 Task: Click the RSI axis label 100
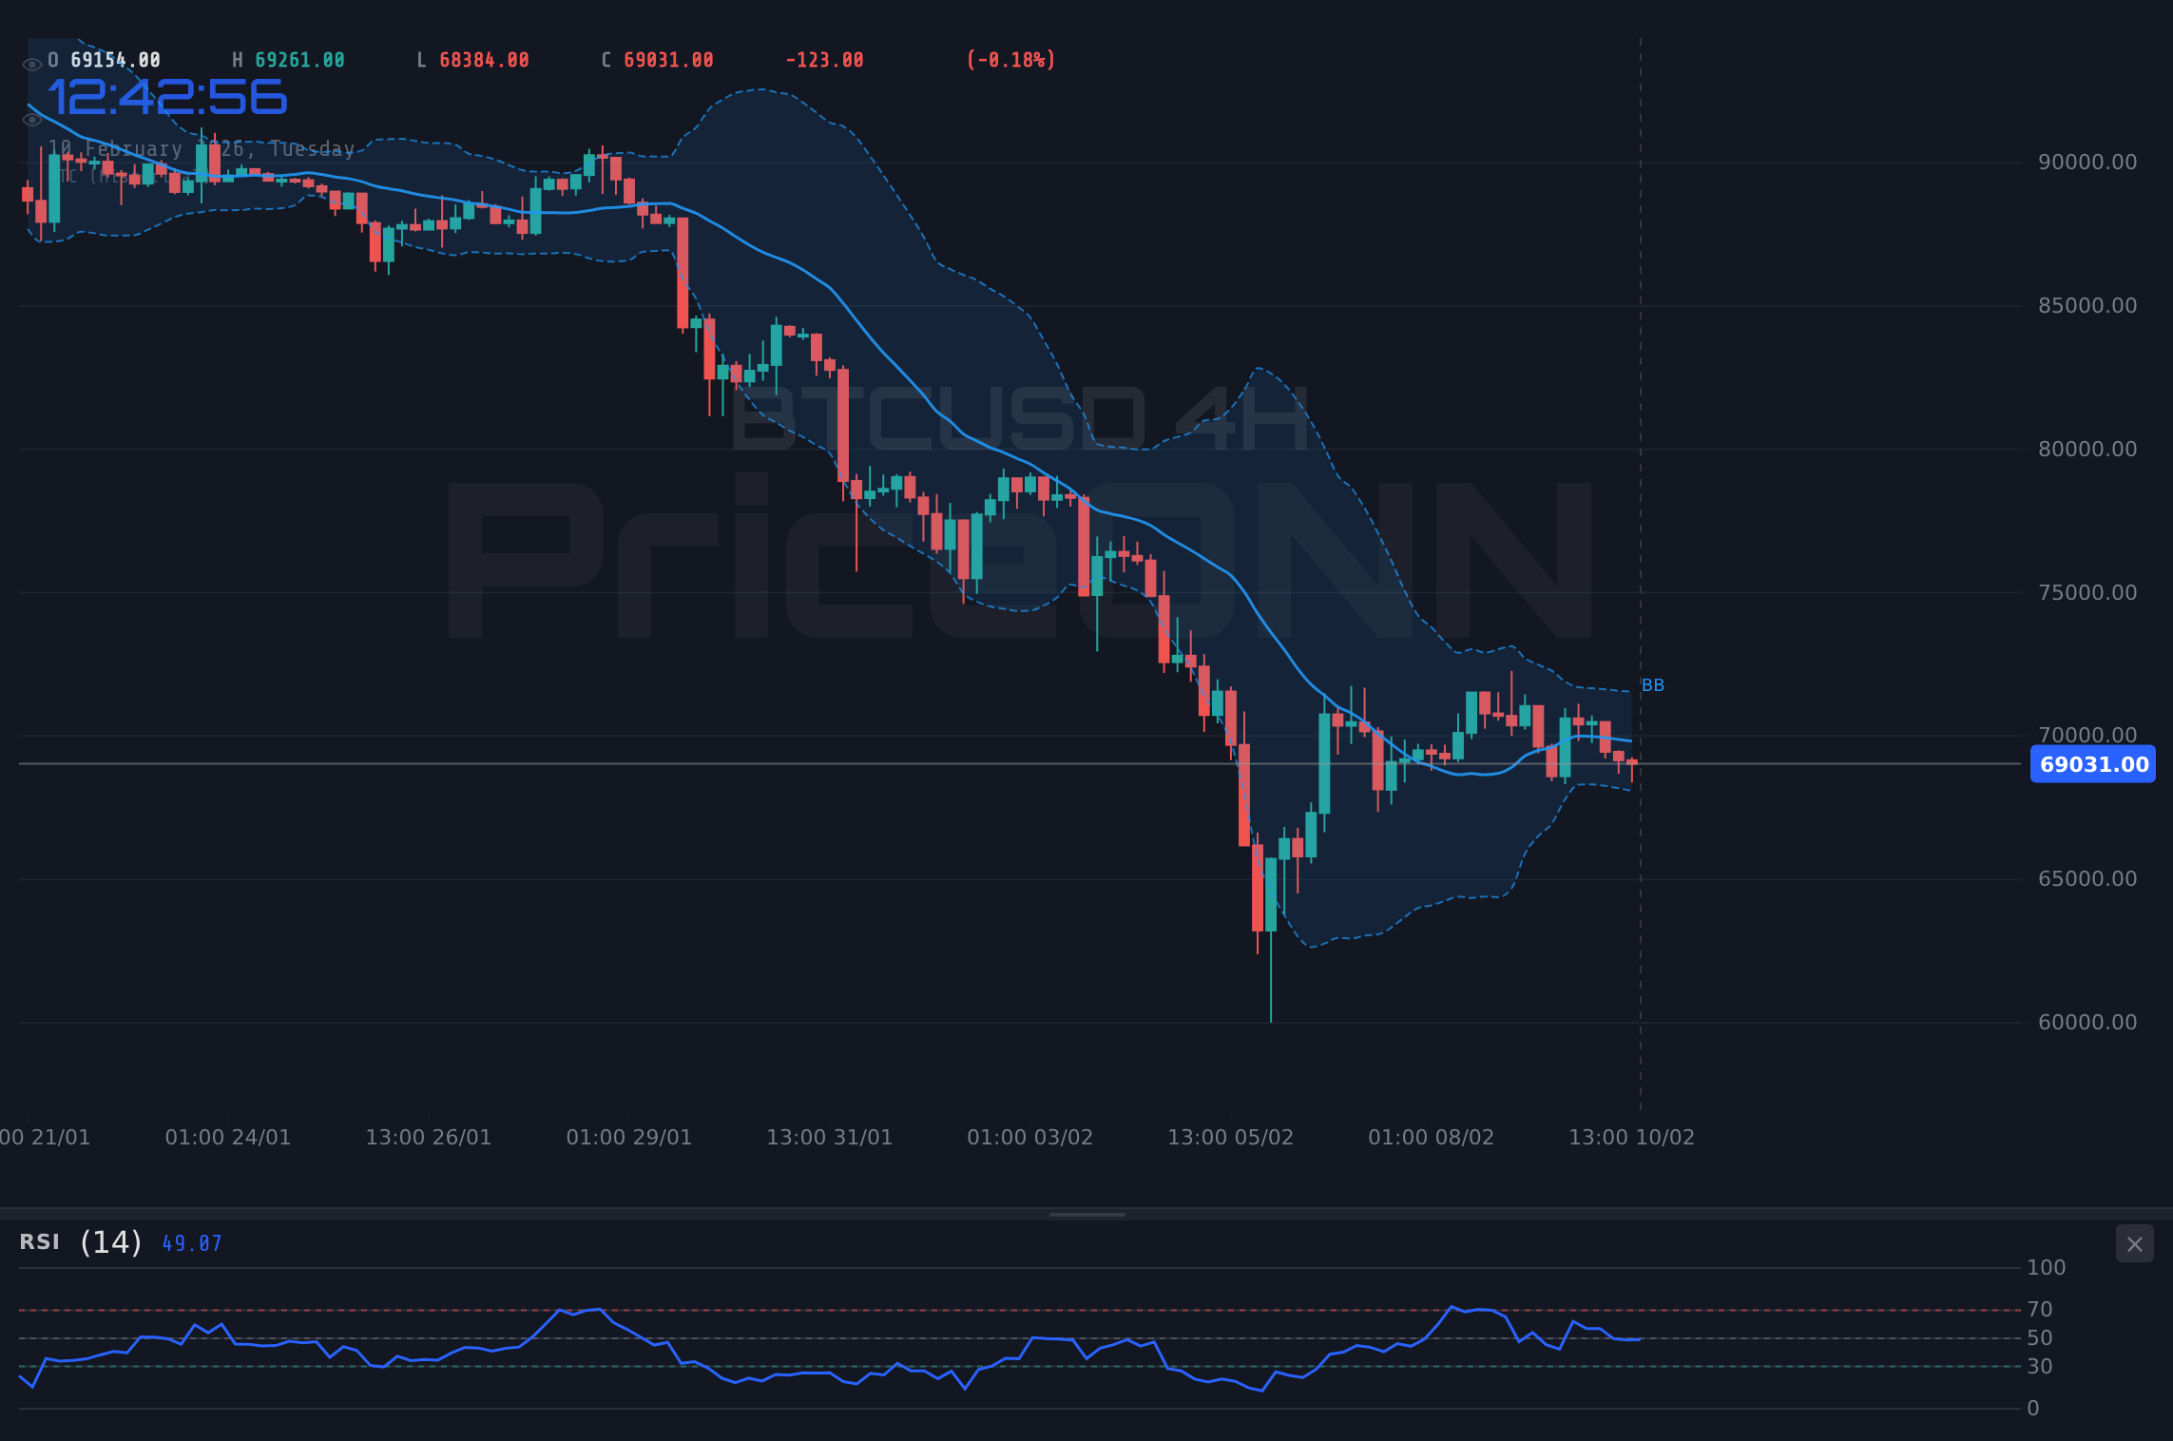click(x=2047, y=1268)
